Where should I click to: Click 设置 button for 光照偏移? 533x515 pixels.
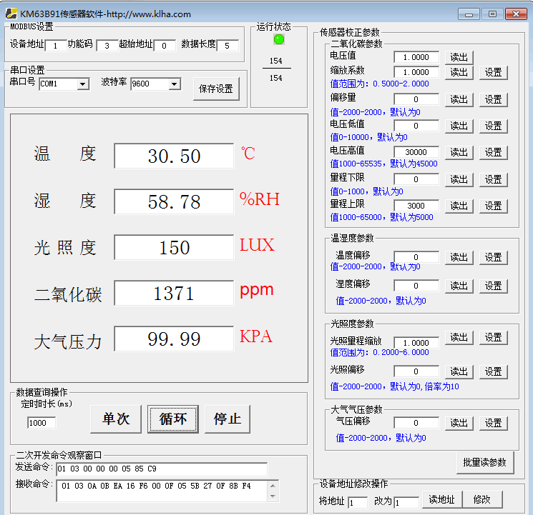pyautogui.click(x=494, y=371)
